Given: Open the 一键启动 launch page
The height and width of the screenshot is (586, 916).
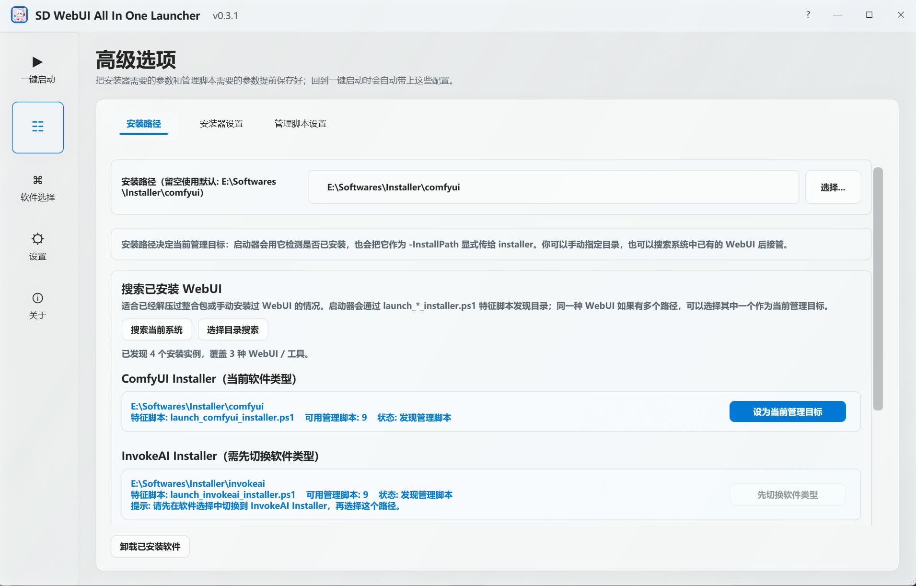Looking at the screenshot, I should 37,69.
